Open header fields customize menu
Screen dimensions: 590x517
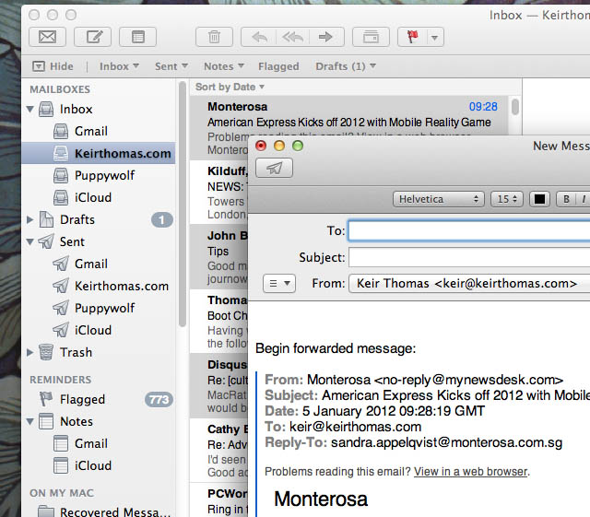click(279, 283)
